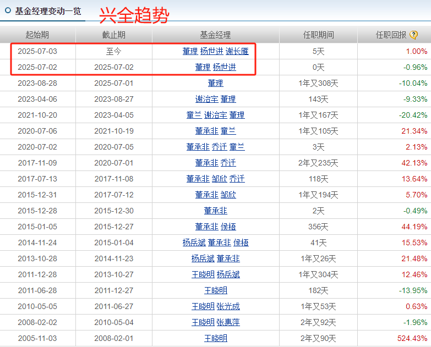Select the 2年又90天 tenure cell

318,338
